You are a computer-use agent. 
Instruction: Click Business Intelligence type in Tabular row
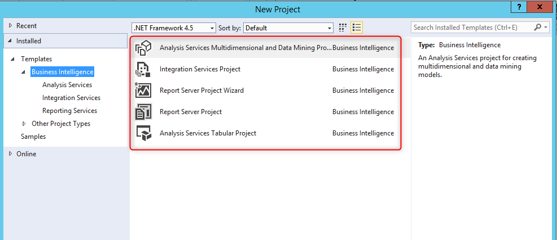tap(363, 133)
